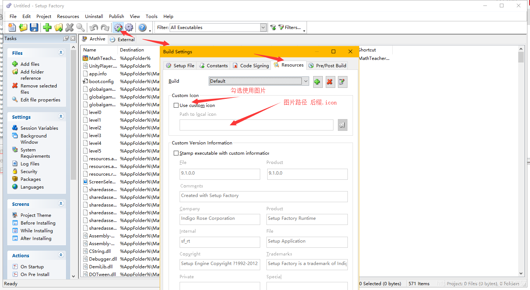Click Add folder reference task
The height and width of the screenshot is (290, 530).
32,75
